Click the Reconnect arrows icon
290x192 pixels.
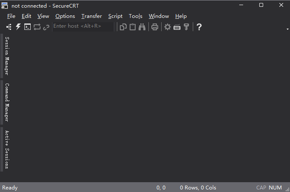[x=37, y=27]
